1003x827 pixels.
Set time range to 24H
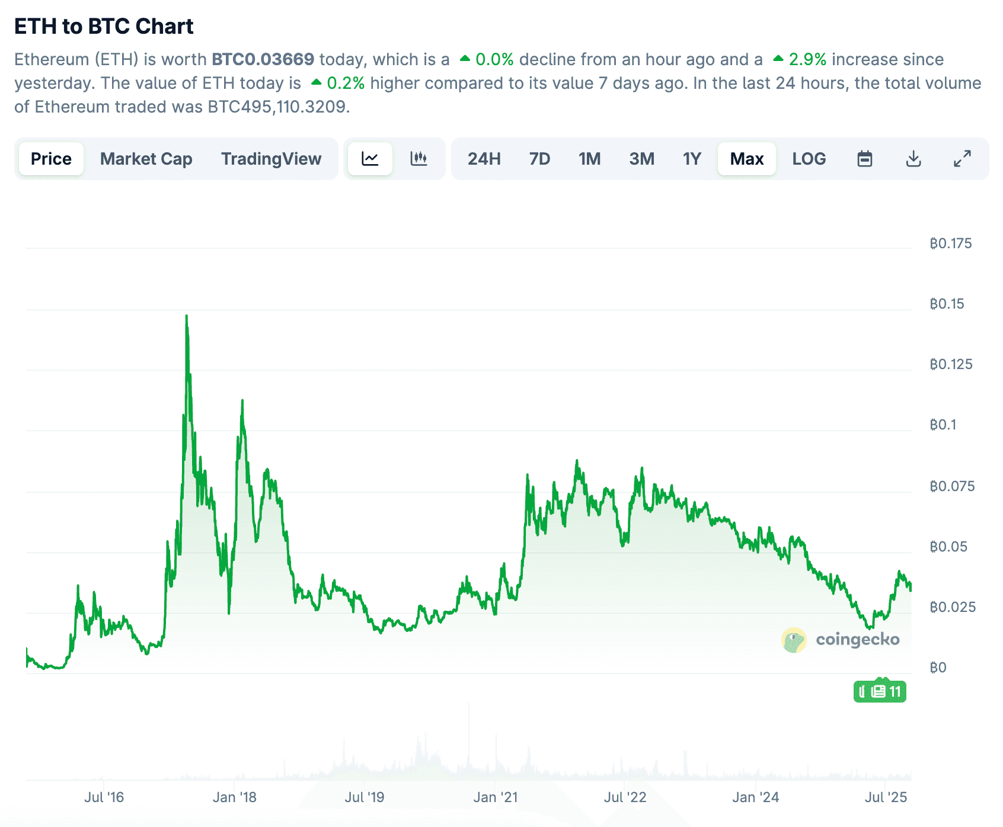[x=484, y=159]
